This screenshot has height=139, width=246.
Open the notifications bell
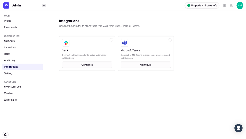point(231,6)
